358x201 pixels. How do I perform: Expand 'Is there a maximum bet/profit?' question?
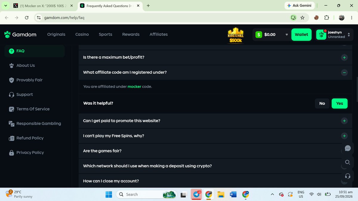215,57
